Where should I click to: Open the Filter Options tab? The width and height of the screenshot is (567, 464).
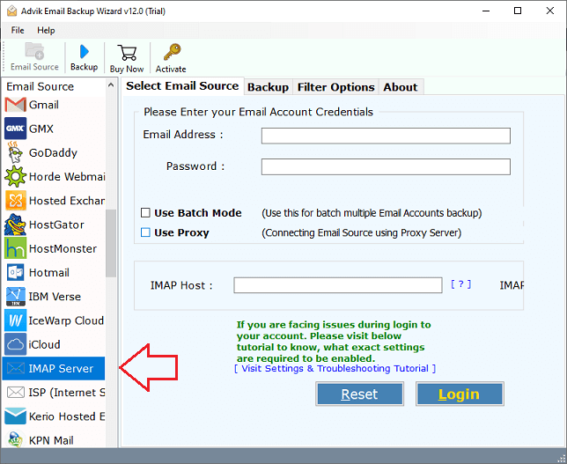(335, 87)
